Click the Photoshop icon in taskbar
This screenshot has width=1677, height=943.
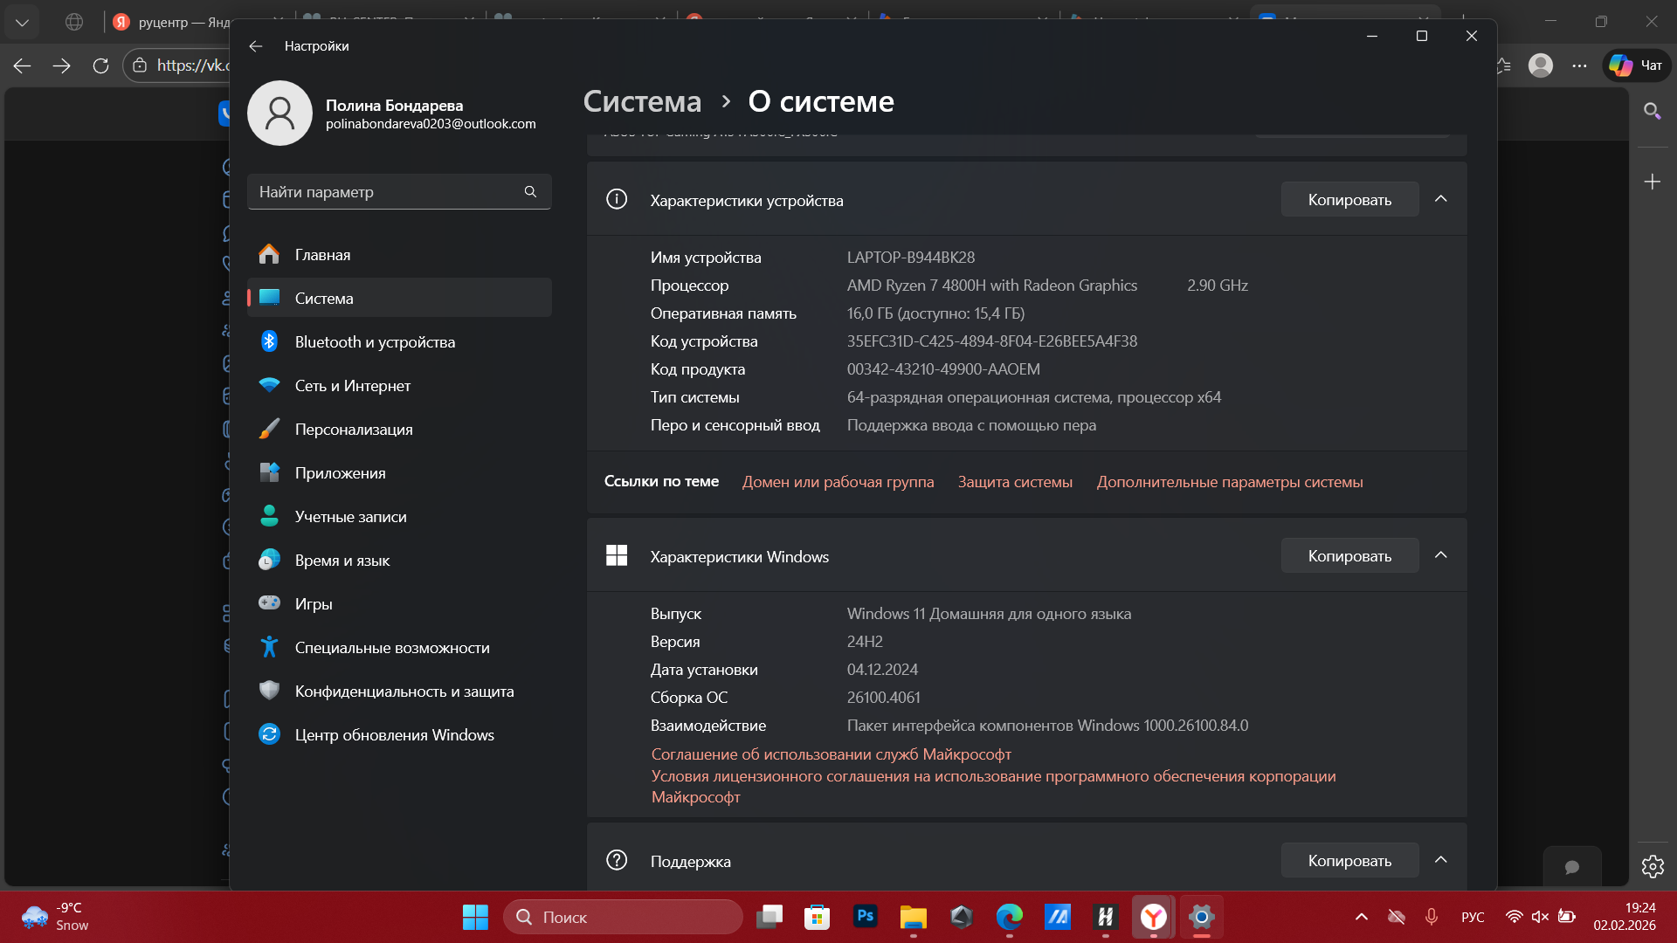click(x=865, y=917)
